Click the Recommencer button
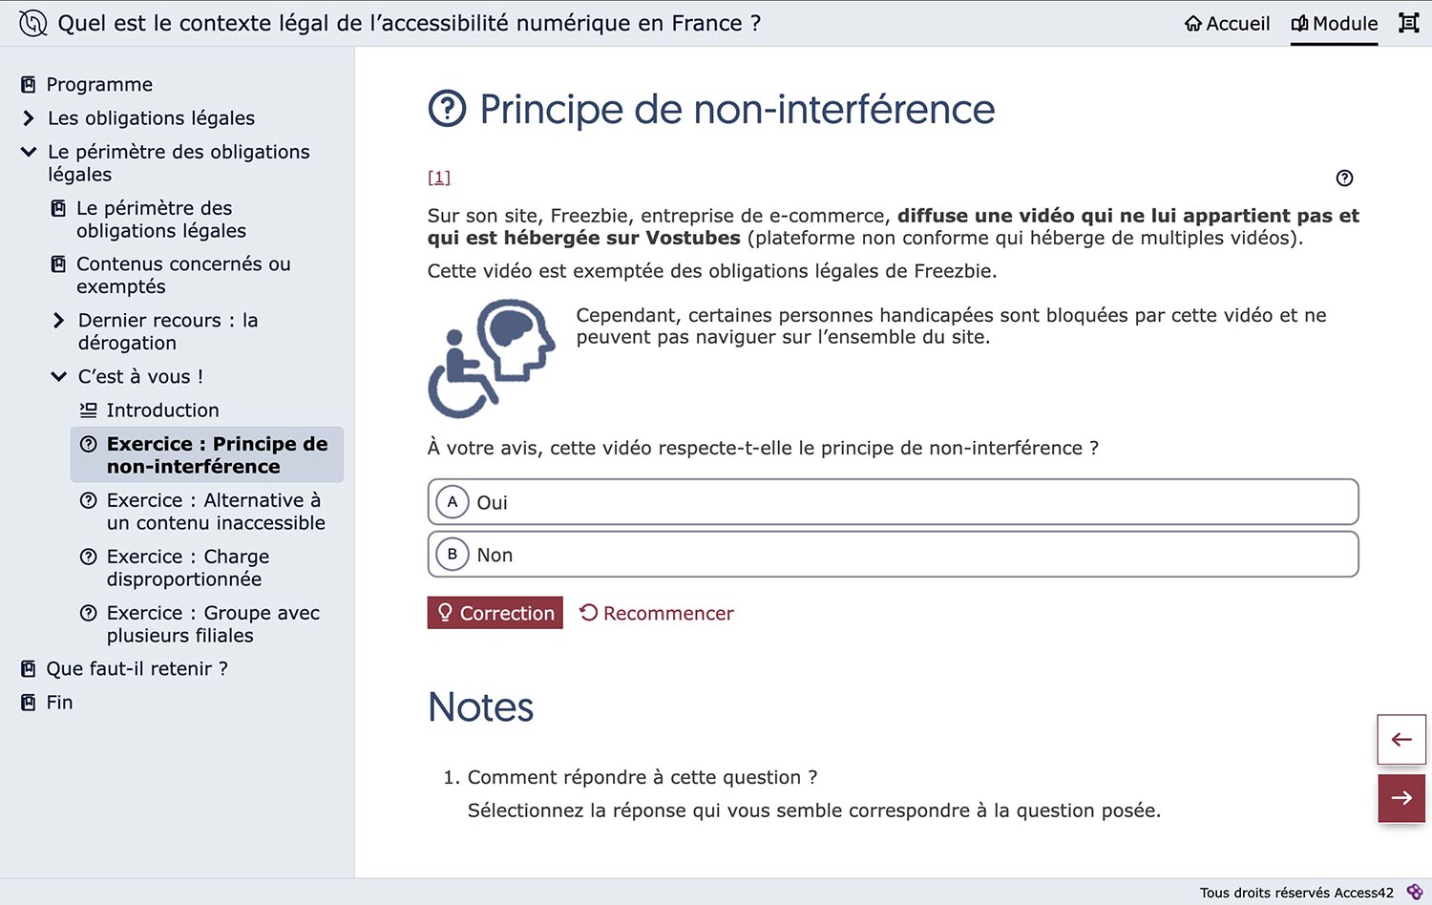 coord(657,613)
